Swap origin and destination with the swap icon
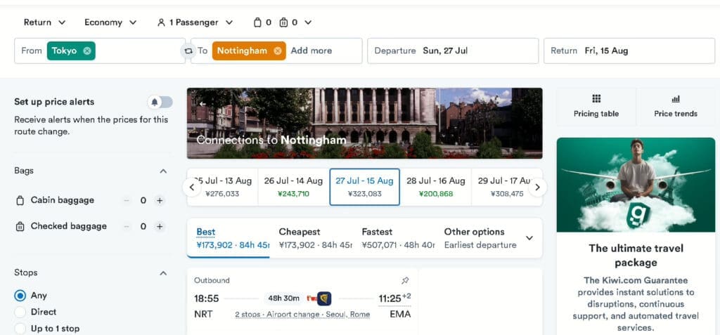Screen dimensions: 720x335 click(188, 51)
